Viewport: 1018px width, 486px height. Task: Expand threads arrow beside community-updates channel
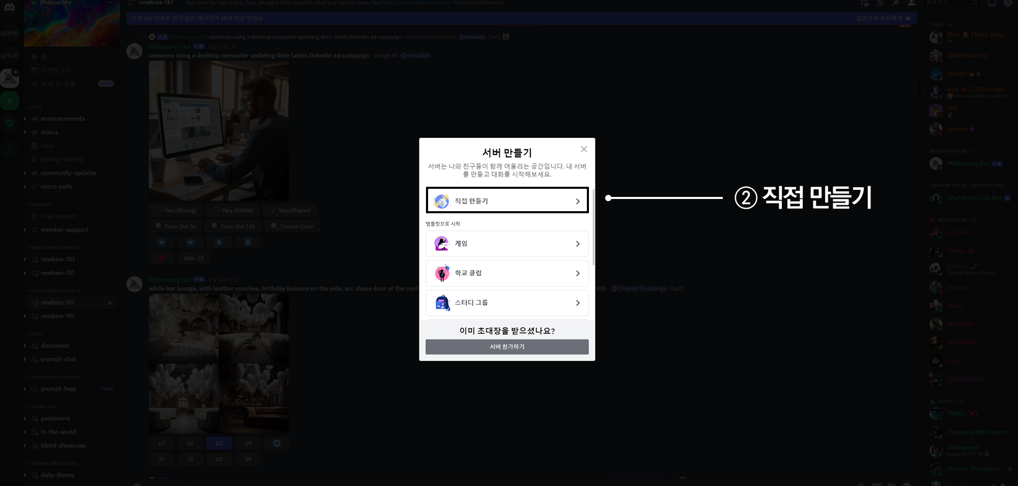coord(25,173)
